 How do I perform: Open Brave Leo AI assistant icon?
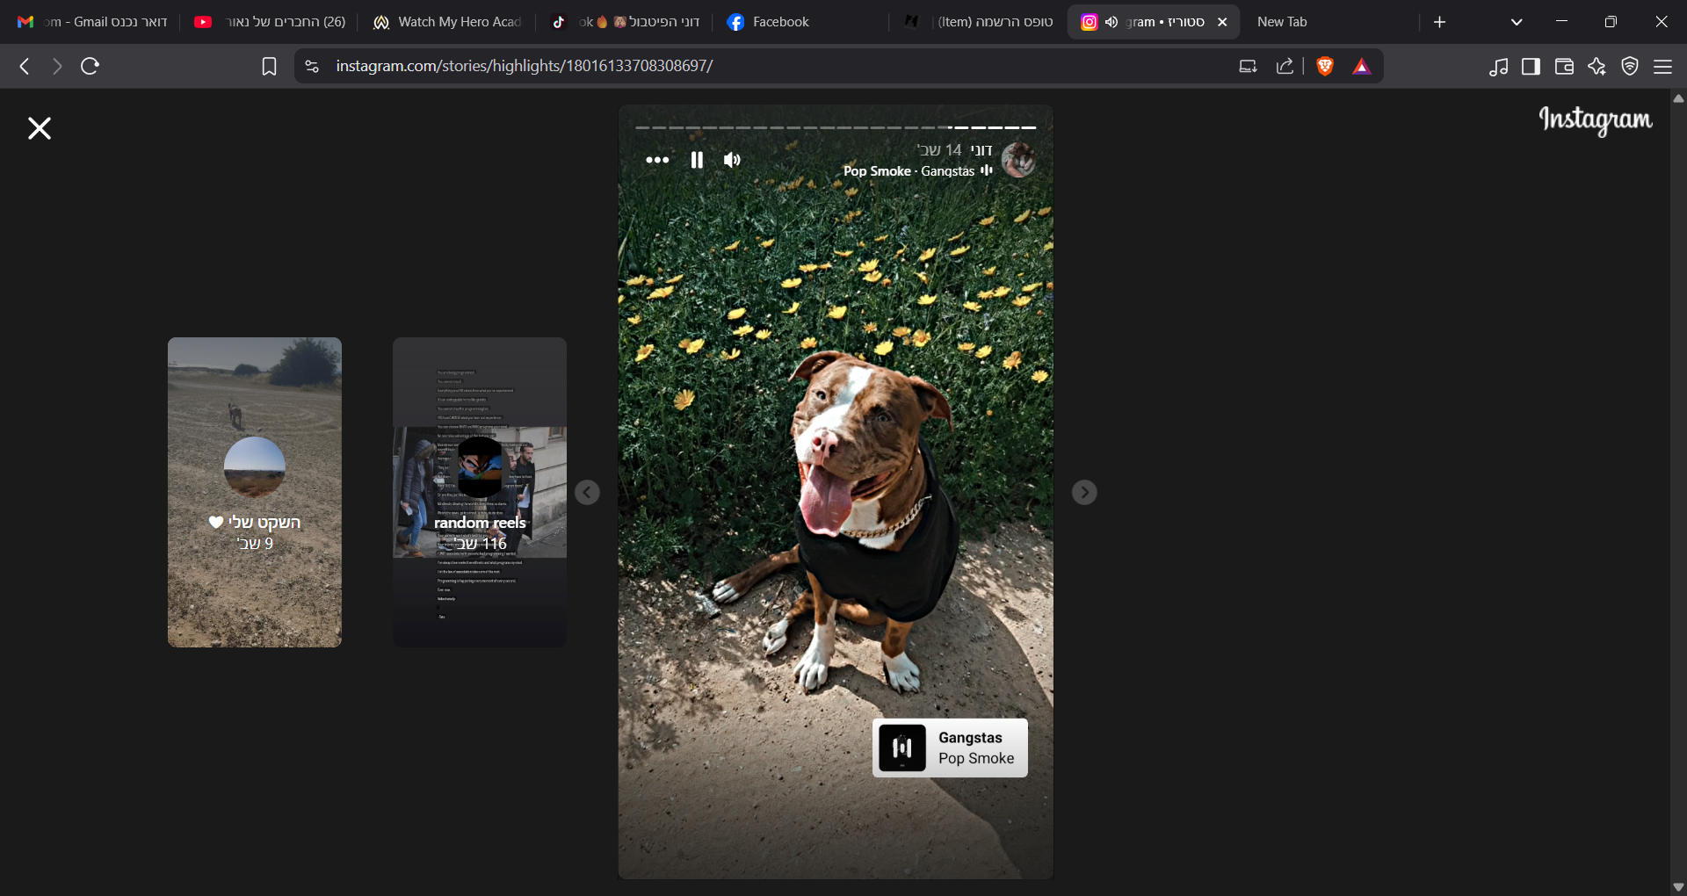click(x=1596, y=66)
